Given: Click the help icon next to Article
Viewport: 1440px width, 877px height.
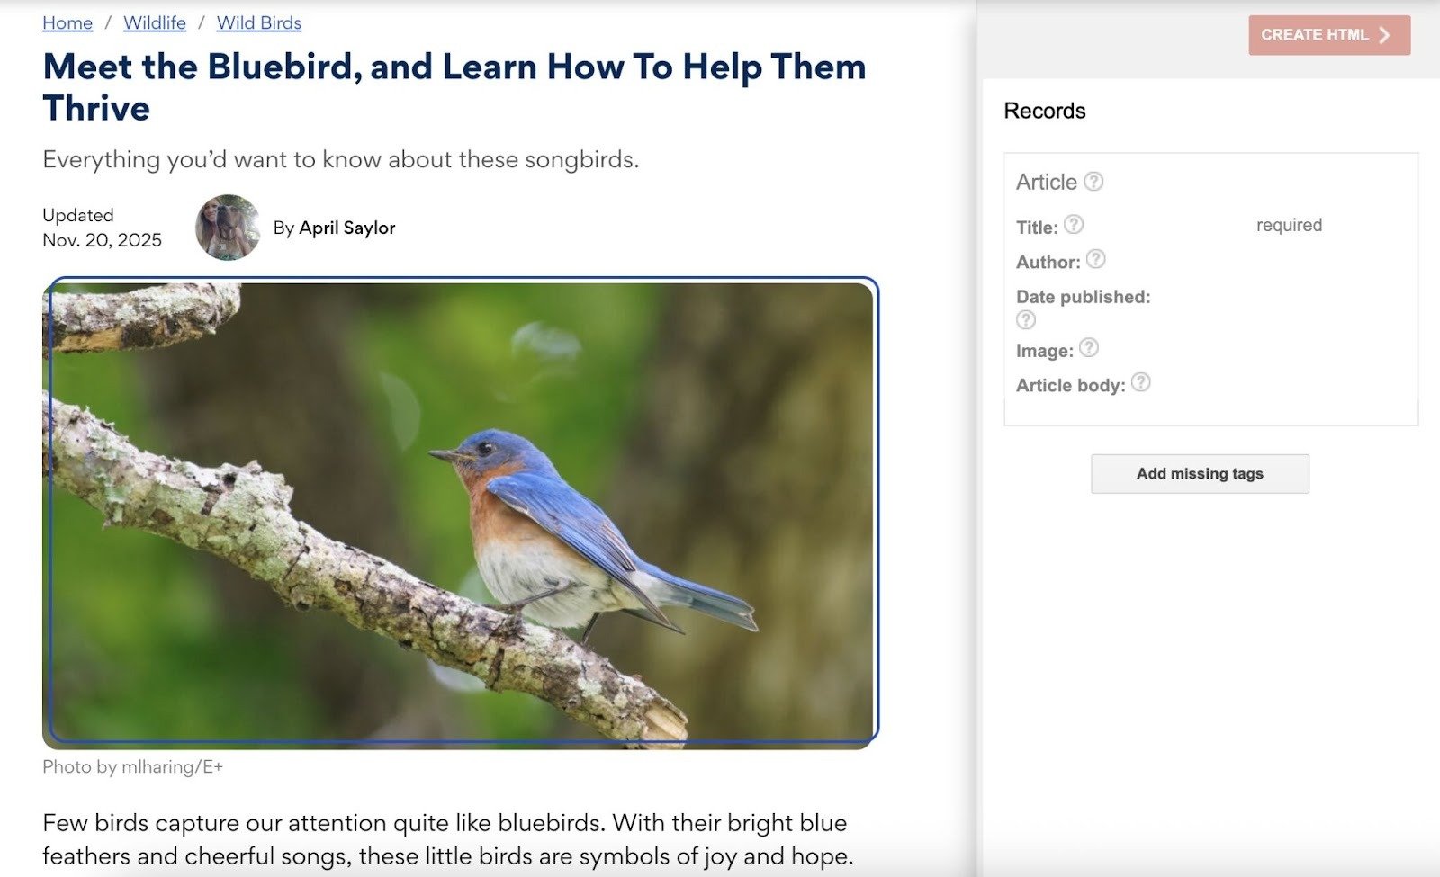Looking at the screenshot, I should click(1093, 181).
